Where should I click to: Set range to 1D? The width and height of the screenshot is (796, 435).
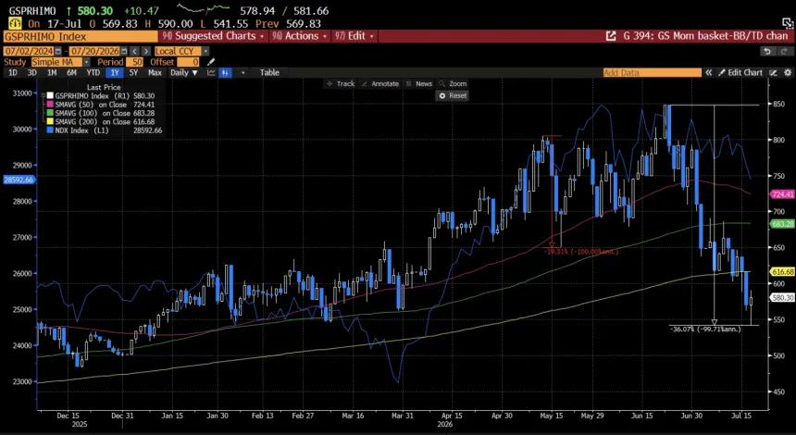coord(13,72)
